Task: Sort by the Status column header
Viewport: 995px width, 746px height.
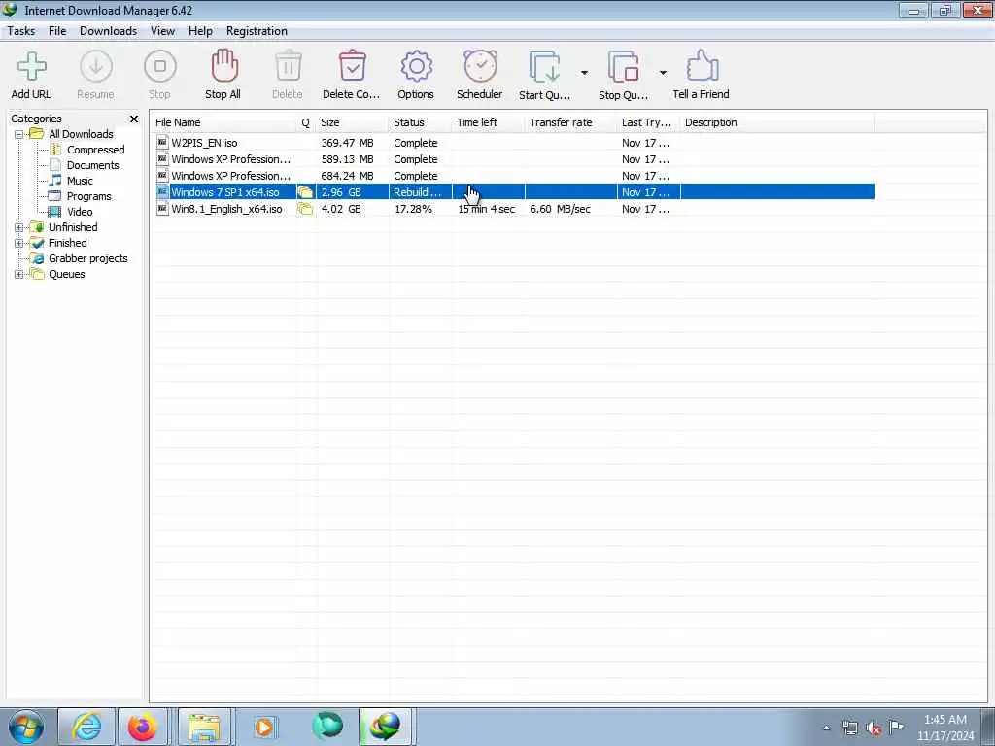Action: 420,122
